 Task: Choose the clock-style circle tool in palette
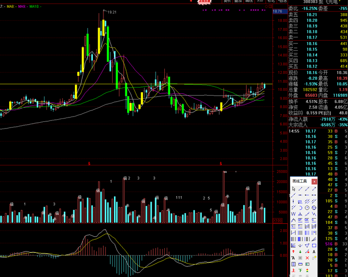(307, 207)
